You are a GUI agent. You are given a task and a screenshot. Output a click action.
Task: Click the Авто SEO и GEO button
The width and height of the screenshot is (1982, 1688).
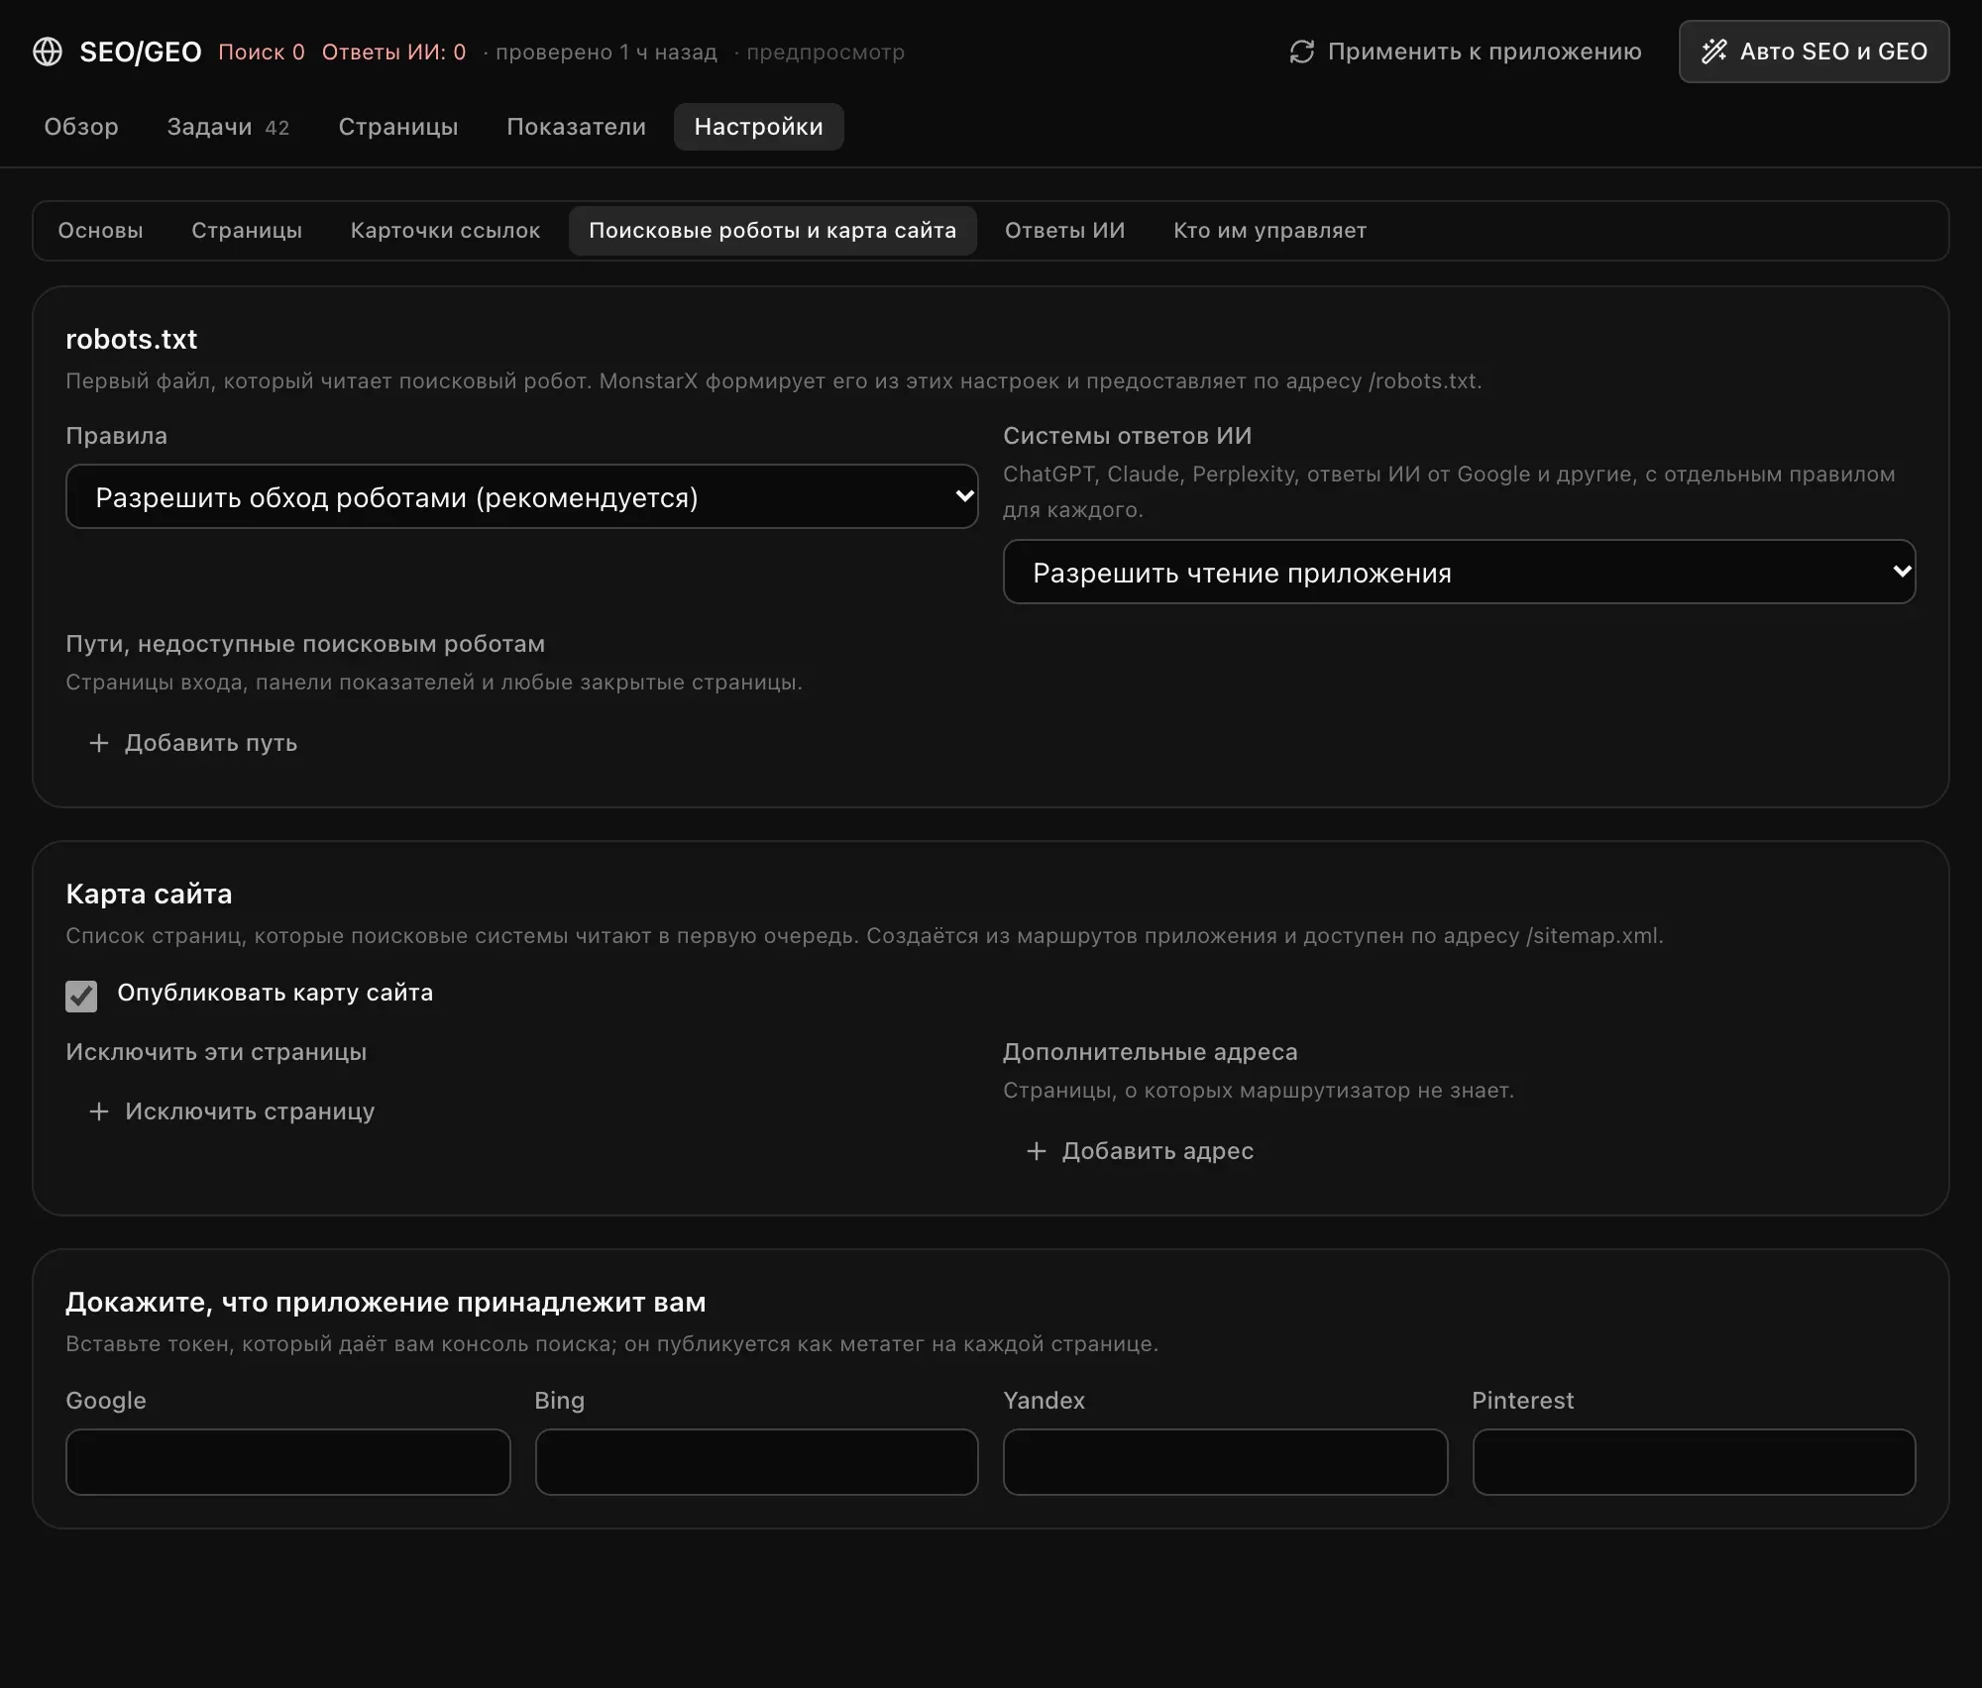[1814, 52]
